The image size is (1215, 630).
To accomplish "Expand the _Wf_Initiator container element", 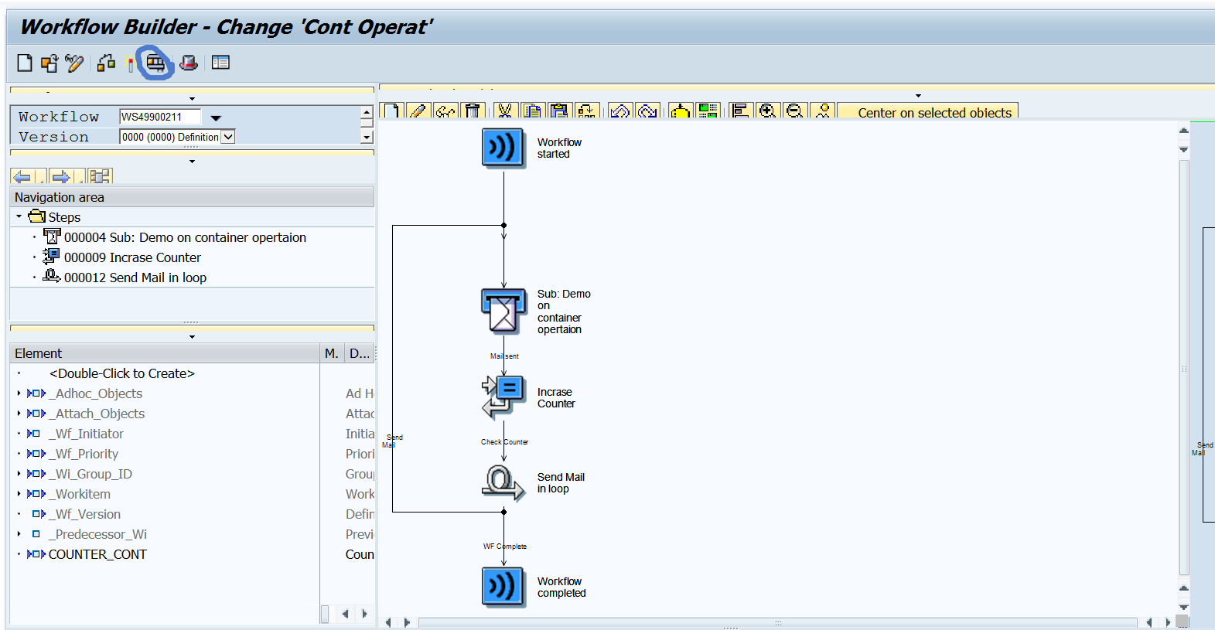I will coord(19,434).
